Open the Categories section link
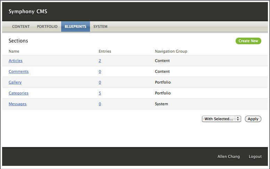Image resolution: width=270 pixels, height=169 pixels. [19, 93]
